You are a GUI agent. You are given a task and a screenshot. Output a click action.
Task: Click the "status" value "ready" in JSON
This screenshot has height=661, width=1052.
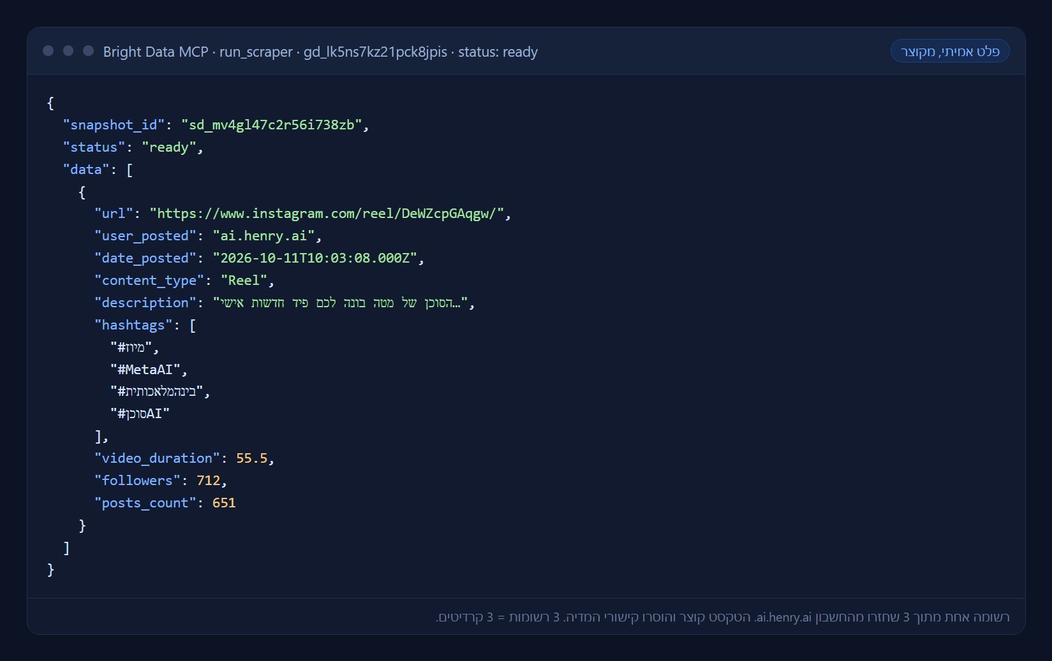pos(168,147)
